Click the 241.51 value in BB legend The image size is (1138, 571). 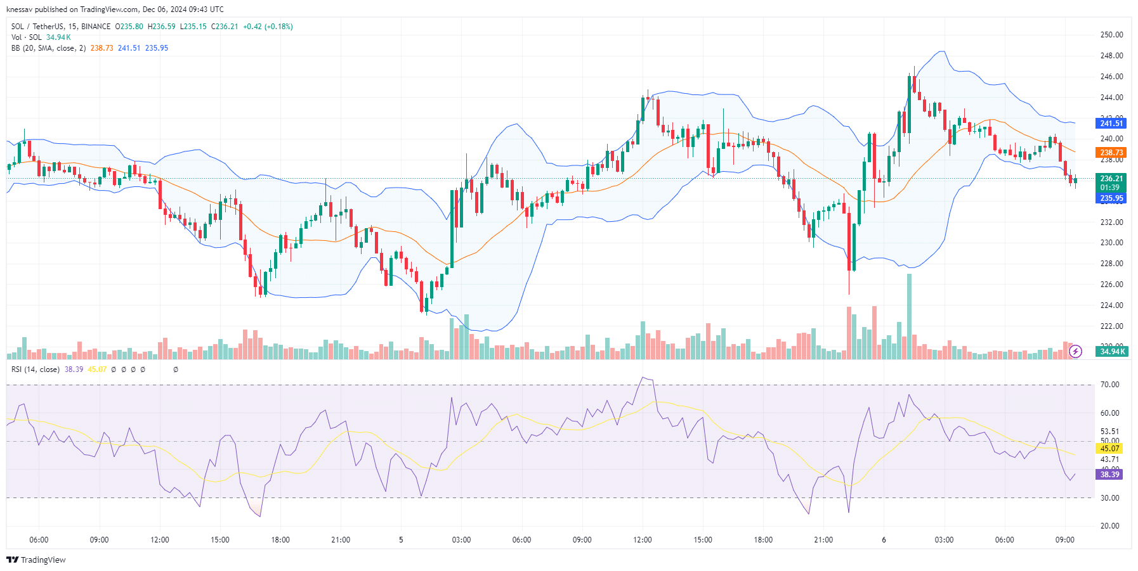[129, 48]
